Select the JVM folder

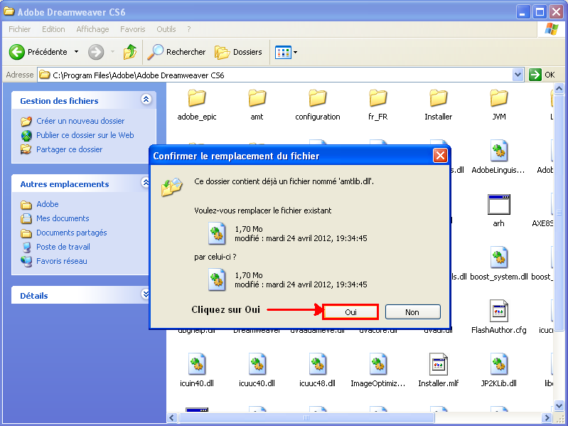[x=499, y=105]
